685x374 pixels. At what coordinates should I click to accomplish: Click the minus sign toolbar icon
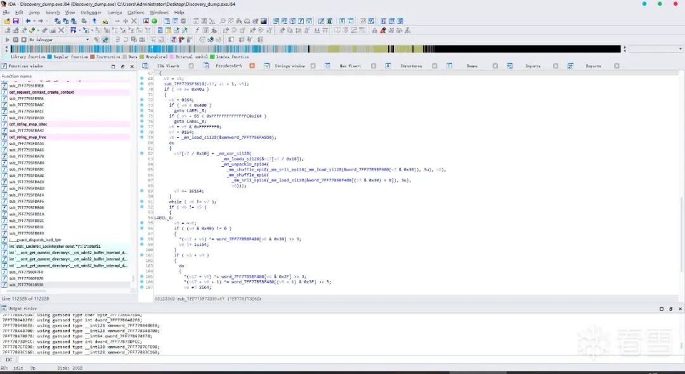click(117, 21)
